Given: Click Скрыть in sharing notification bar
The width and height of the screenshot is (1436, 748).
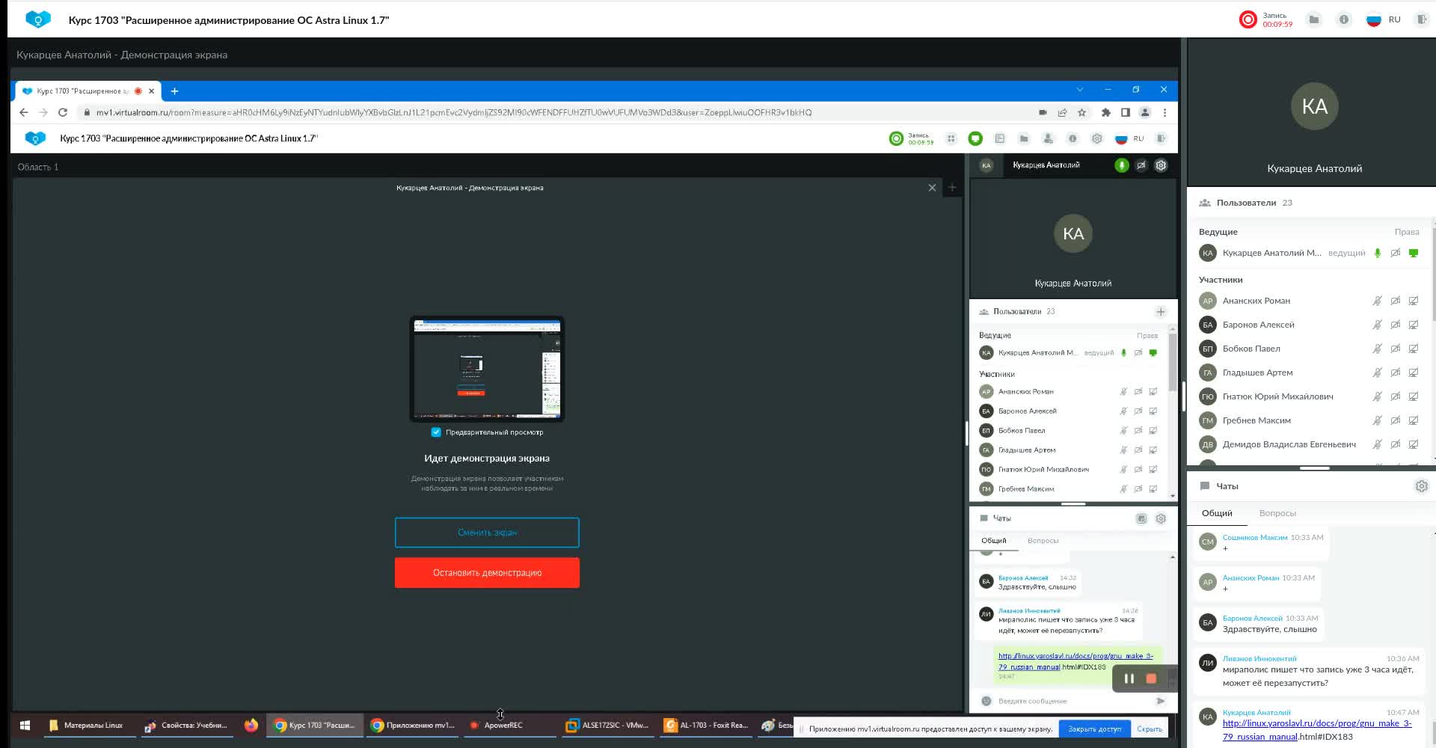Looking at the screenshot, I should pyautogui.click(x=1150, y=729).
